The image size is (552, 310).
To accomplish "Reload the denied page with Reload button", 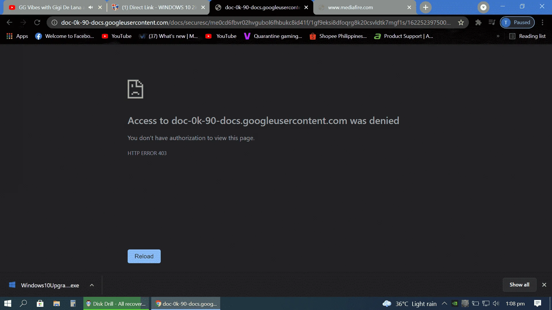I will click(144, 256).
